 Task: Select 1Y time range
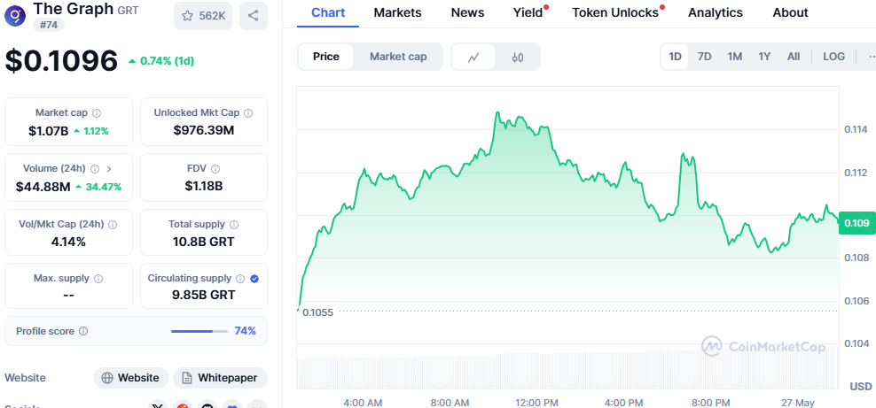(764, 57)
